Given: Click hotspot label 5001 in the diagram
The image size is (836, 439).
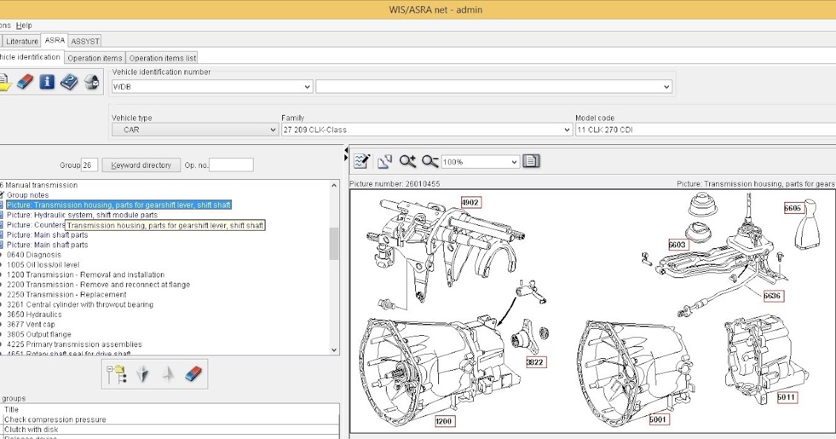Looking at the screenshot, I should point(659,420).
